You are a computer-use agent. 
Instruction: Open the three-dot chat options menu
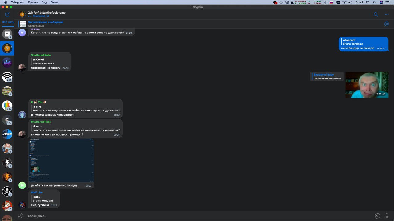click(387, 14)
